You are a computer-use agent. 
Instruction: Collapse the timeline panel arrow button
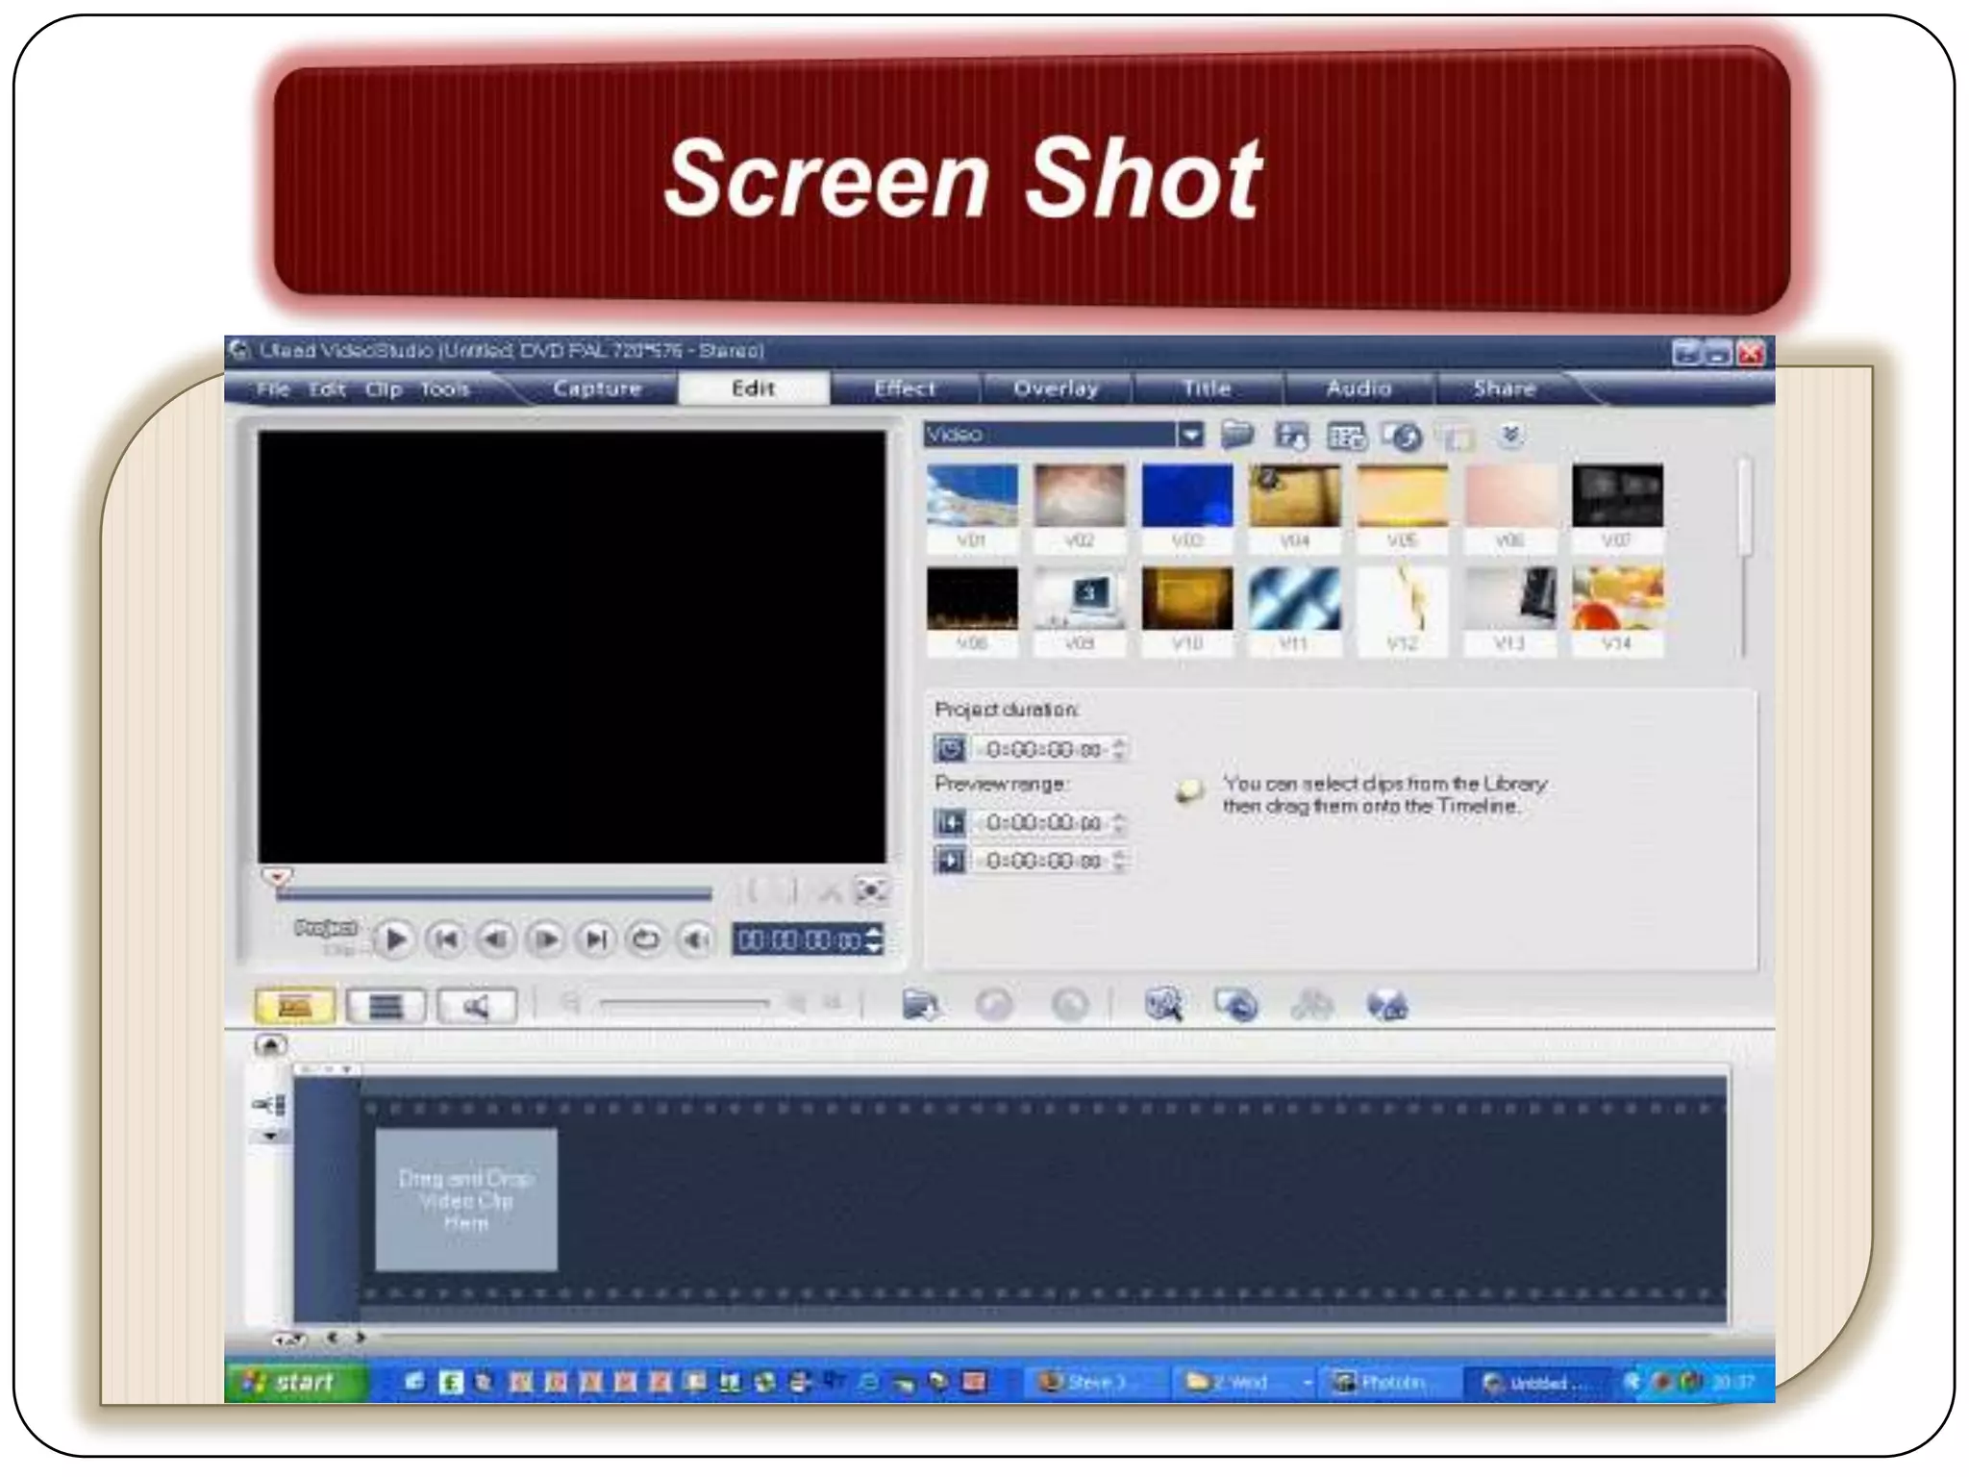[270, 1045]
